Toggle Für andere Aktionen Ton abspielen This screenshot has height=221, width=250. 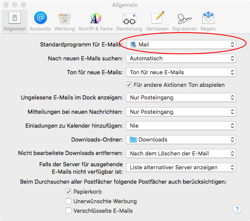(x=129, y=85)
